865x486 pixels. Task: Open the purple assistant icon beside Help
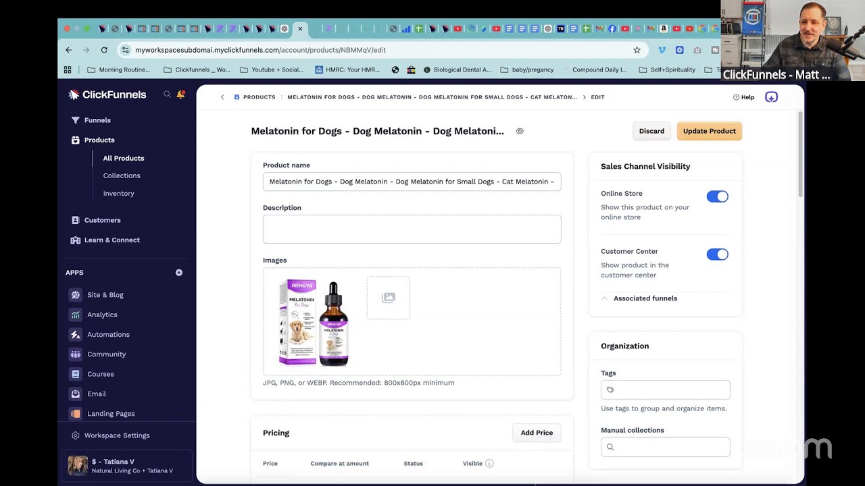(x=771, y=97)
